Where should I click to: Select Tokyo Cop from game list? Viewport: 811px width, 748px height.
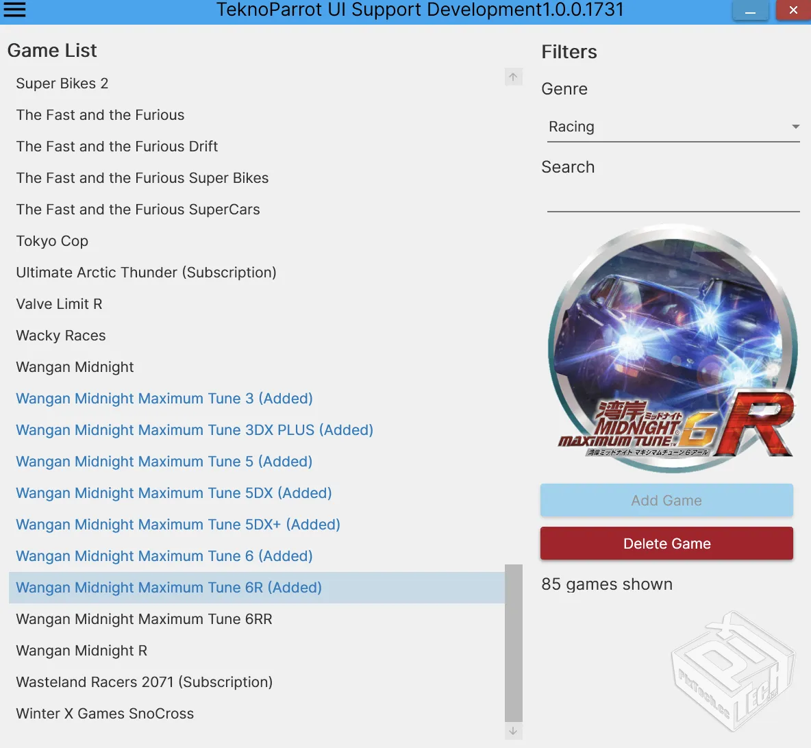pyautogui.click(x=52, y=241)
